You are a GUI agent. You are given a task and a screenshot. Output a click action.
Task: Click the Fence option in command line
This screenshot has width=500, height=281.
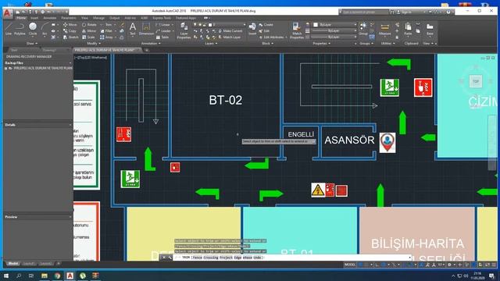(x=198, y=258)
